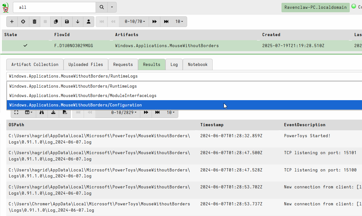Sort by the FlowId column header
Image resolution: width=362 pixels, height=216 pixels.
tap(62, 35)
